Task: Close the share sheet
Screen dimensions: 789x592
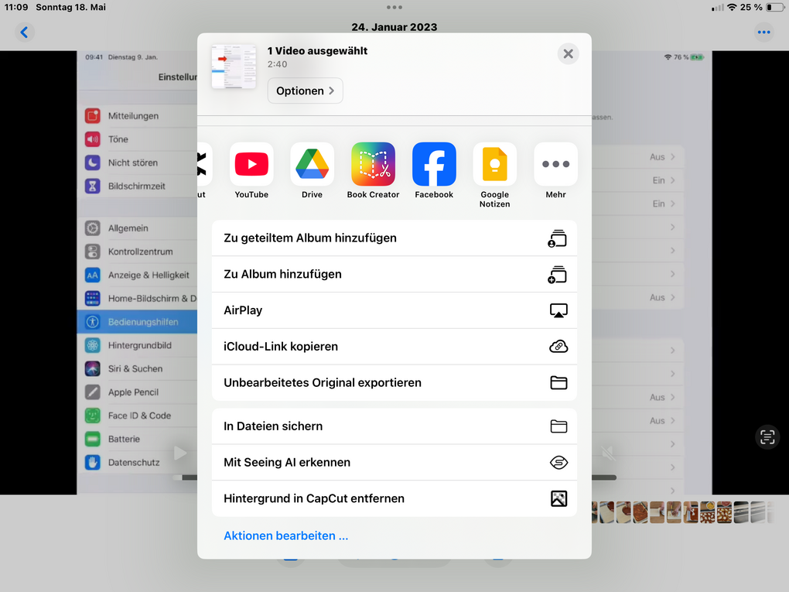Action: tap(568, 54)
